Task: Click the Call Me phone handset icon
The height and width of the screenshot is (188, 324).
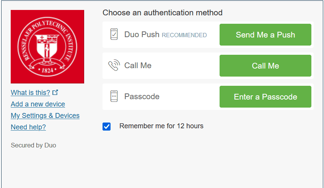Action: click(114, 65)
